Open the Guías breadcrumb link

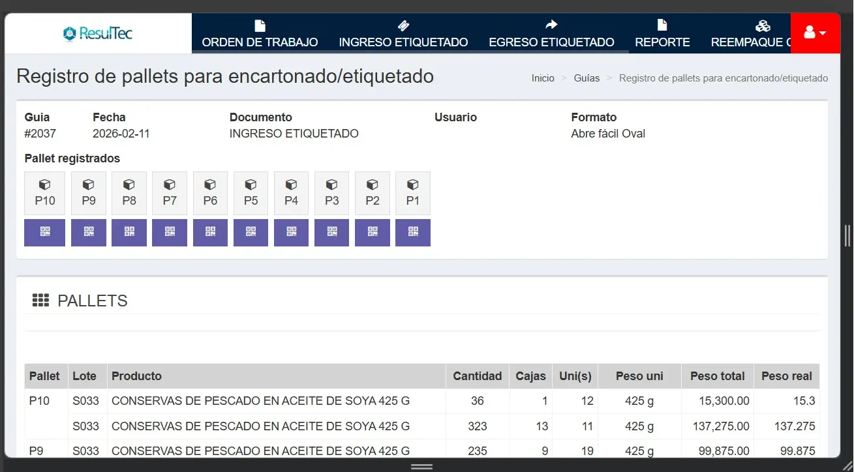(586, 78)
